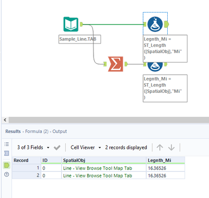The height and width of the screenshot is (198, 209).
Task: Open record 2 Line Browse Map link
Action: 98,175
